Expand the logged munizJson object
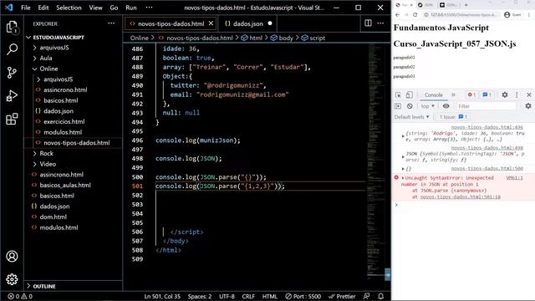 point(403,136)
